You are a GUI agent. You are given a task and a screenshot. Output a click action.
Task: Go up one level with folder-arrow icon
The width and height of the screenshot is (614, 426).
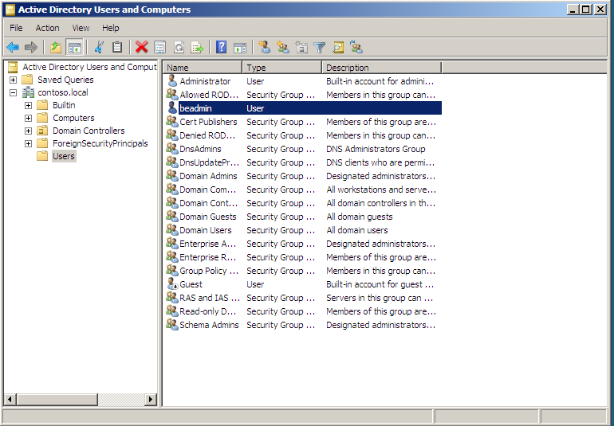(56, 48)
